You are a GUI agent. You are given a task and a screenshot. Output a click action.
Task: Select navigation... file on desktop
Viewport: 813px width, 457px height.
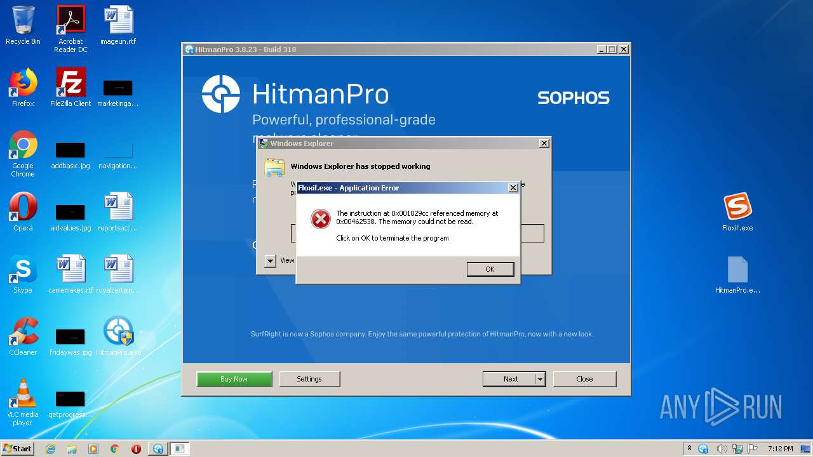pyautogui.click(x=118, y=155)
